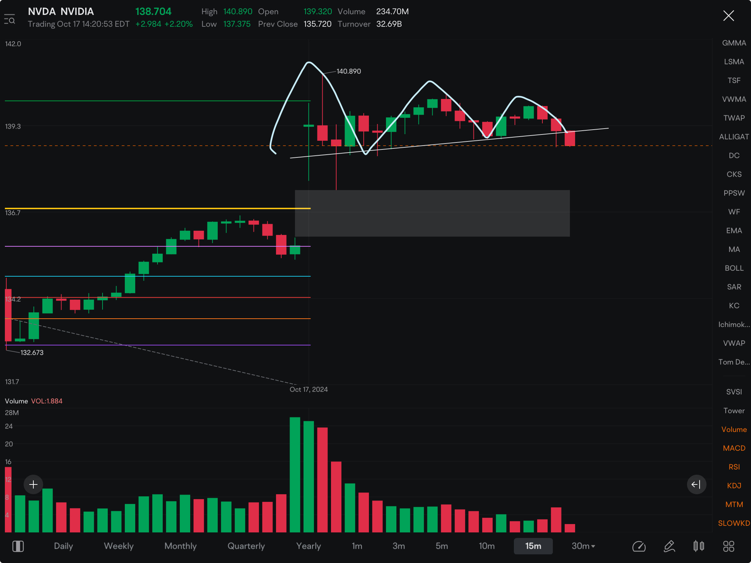Close the full-screen chart view
Viewport: 751px width, 563px height.
tap(728, 16)
